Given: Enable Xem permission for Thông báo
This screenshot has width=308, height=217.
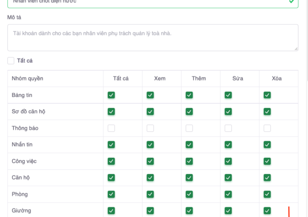Looking at the screenshot, I should 150,128.
